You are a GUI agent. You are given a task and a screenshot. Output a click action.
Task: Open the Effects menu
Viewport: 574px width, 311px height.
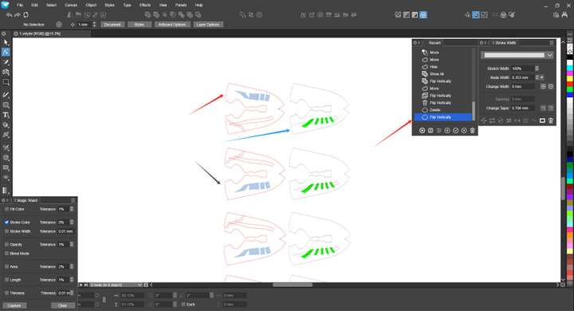(145, 5)
